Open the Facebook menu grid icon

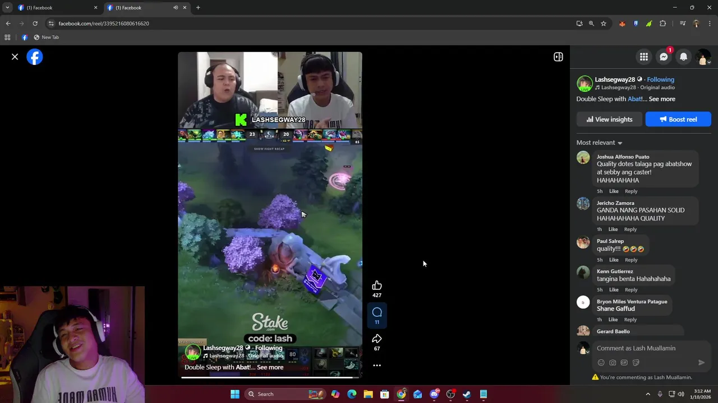click(644, 57)
